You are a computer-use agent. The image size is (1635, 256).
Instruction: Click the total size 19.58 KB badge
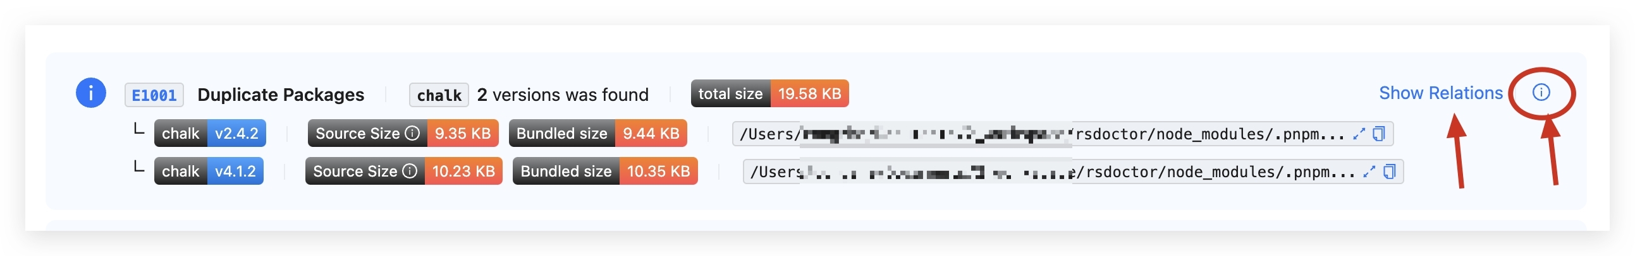pos(769,94)
